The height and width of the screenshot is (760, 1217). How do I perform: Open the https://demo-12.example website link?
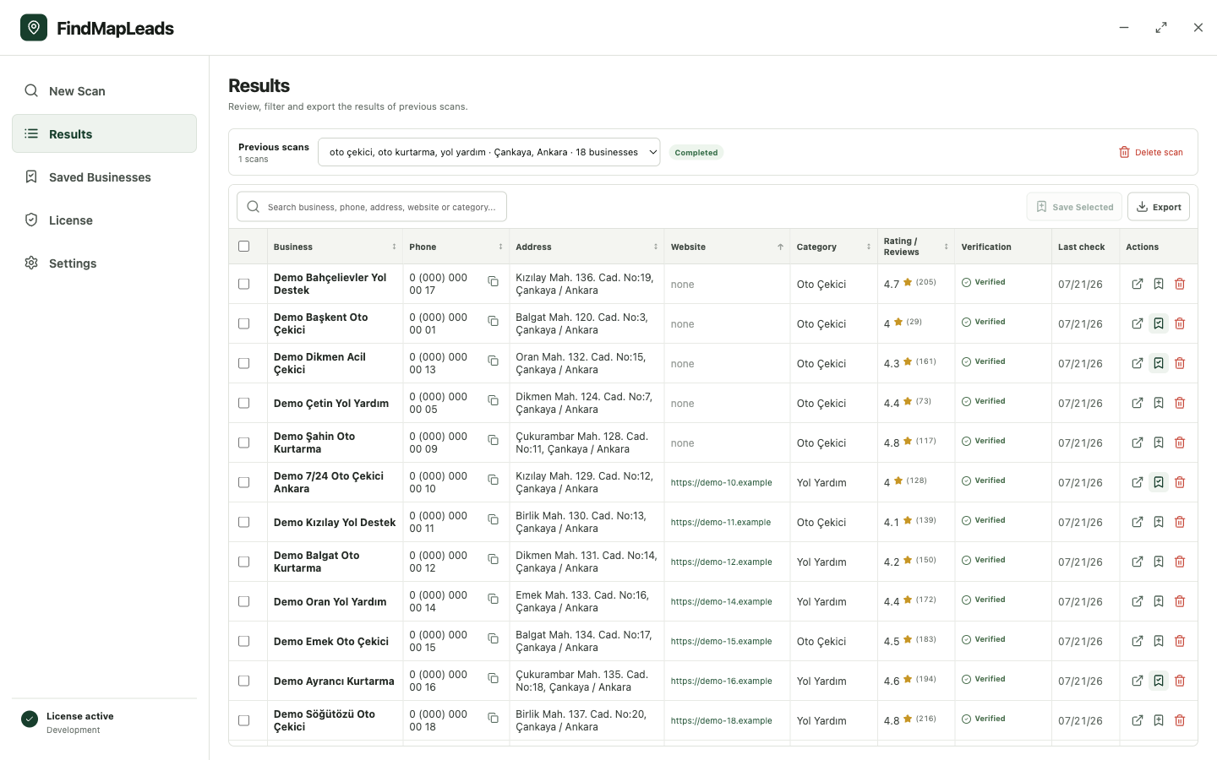coord(721,562)
